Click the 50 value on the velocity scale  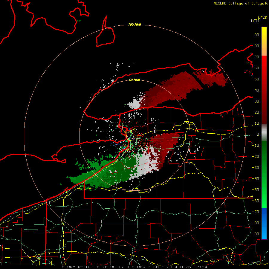coord(257,79)
